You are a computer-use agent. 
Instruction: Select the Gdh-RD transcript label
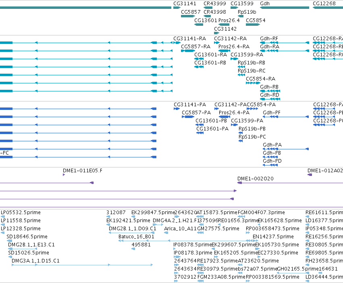click(x=270, y=95)
